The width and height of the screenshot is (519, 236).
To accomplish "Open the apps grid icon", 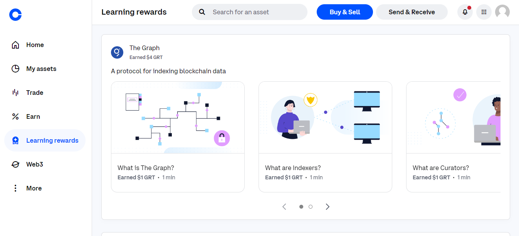I will tap(484, 12).
